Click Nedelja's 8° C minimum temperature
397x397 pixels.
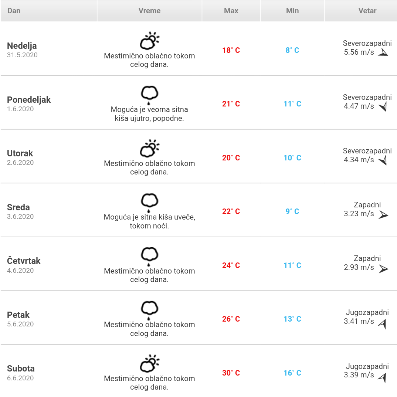292,50
